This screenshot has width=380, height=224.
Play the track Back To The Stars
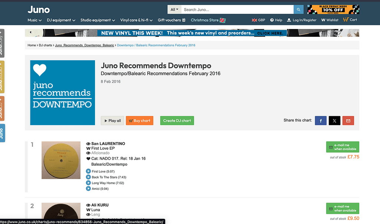88,177
